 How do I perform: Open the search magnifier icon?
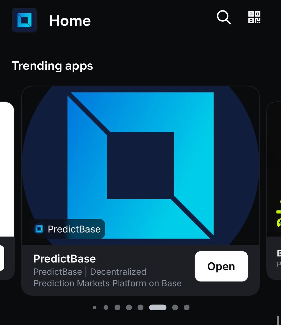pos(224,17)
